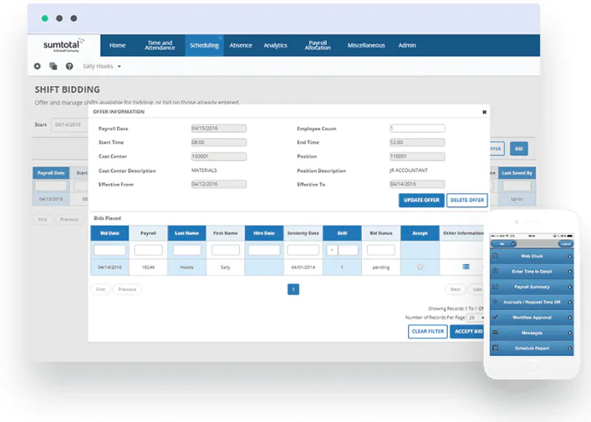Expand Messages row arrow on phone
This screenshot has height=422, width=591.
point(569,333)
